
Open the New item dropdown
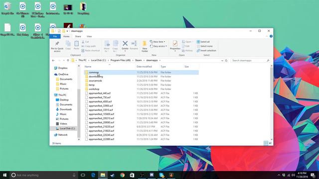[x=158, y=42]
